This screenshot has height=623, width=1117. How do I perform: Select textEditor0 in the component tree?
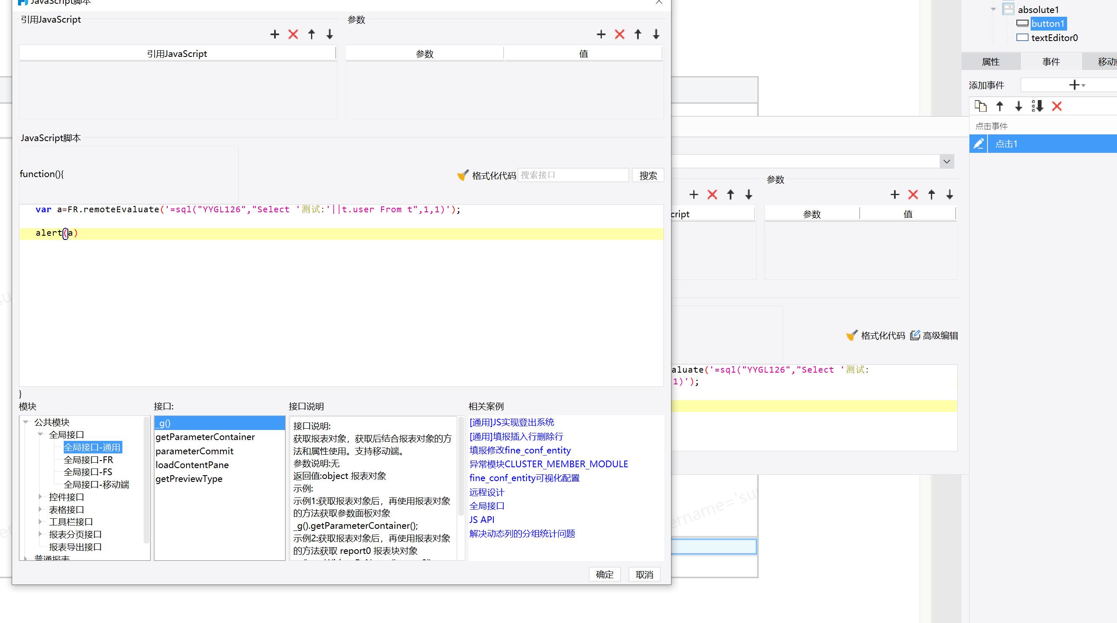click(1054, 38)
